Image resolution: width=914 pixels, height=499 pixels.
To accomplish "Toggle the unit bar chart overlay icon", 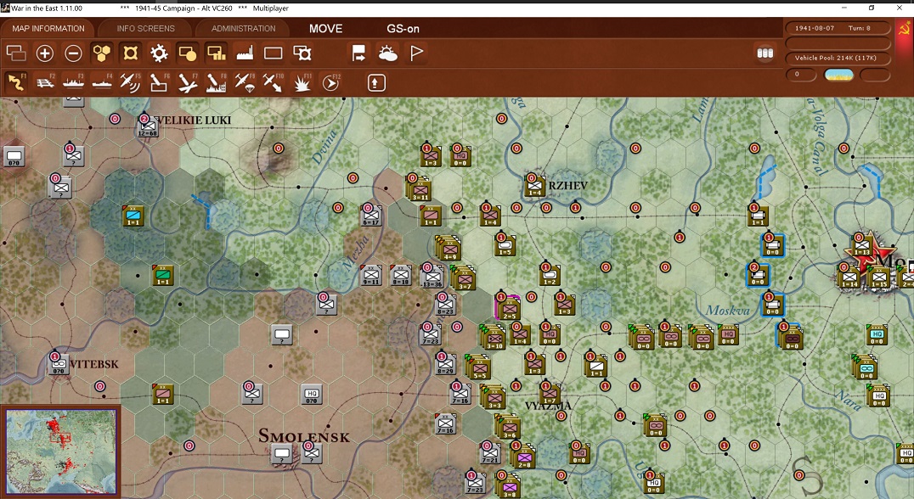I will 216,53.
